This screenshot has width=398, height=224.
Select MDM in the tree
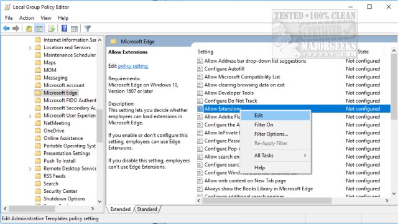(50, 70)
